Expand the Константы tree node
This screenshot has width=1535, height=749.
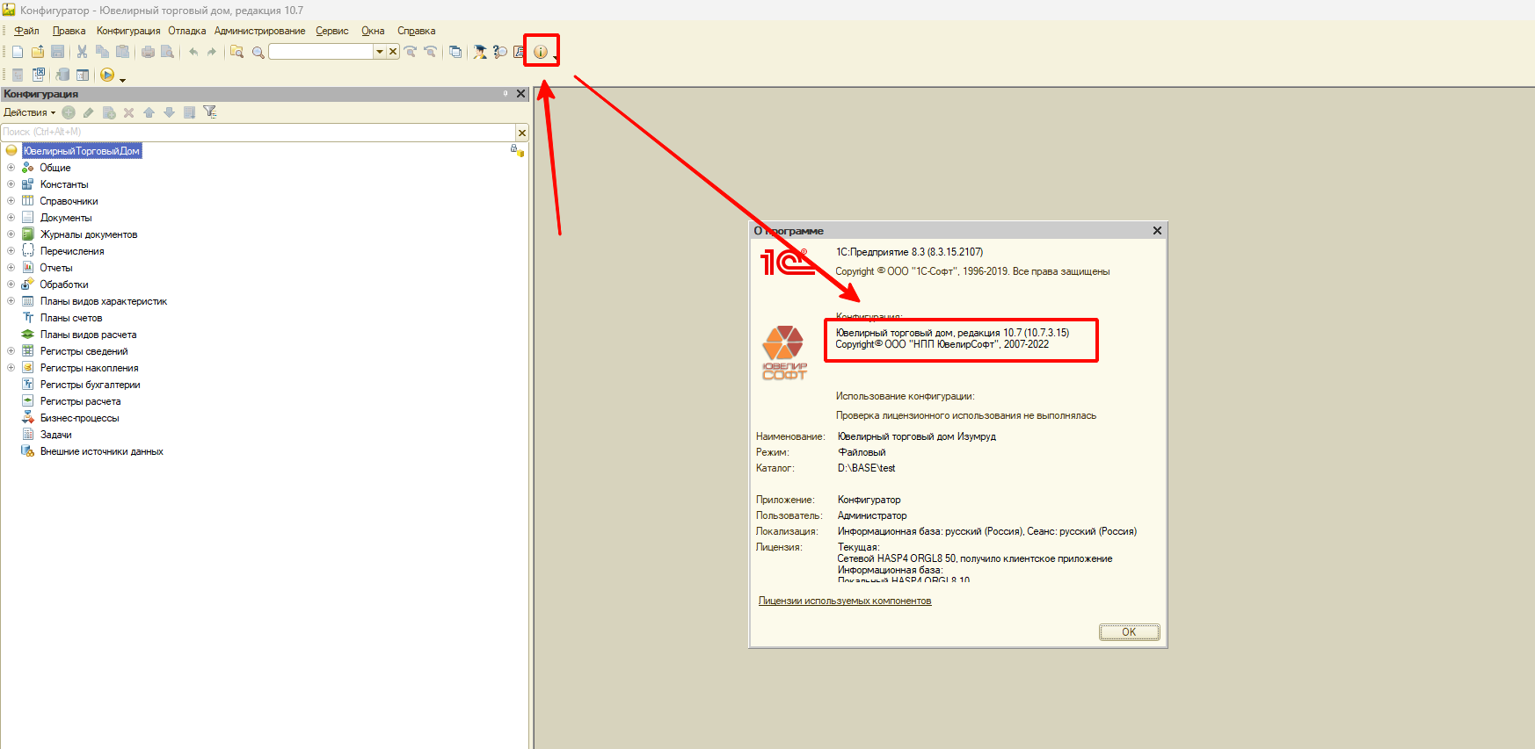[11, 184]
